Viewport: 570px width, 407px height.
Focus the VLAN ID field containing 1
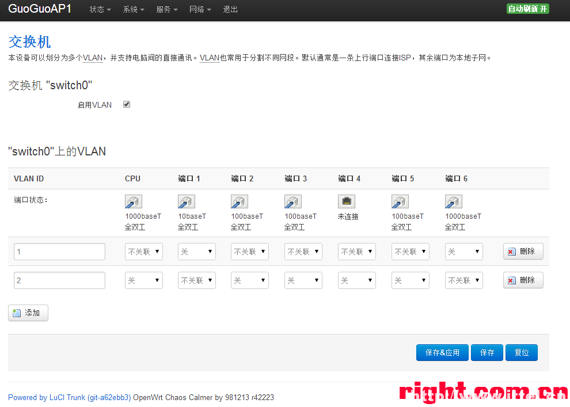60,252
